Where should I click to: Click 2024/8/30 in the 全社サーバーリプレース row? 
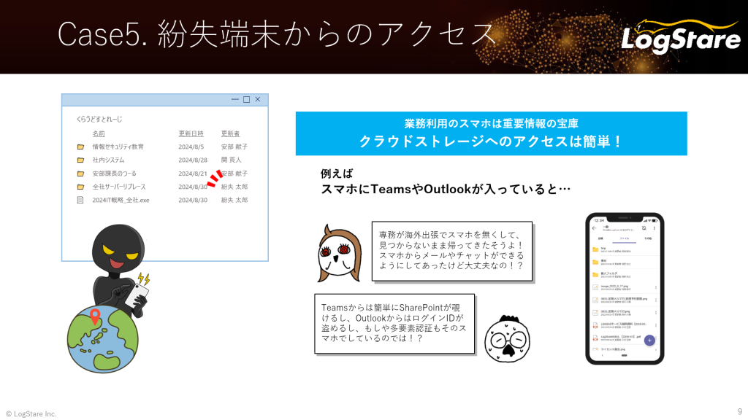[x=193, y=187]
